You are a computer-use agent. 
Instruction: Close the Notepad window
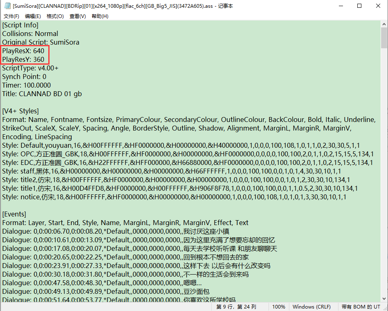click(x=378, y=6)
